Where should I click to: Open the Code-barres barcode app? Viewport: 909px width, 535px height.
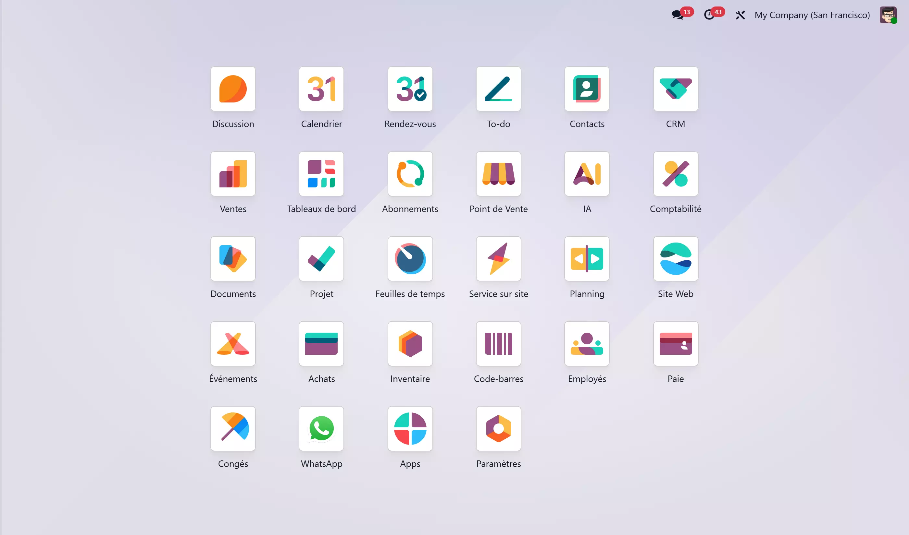[x=498, y=344]
